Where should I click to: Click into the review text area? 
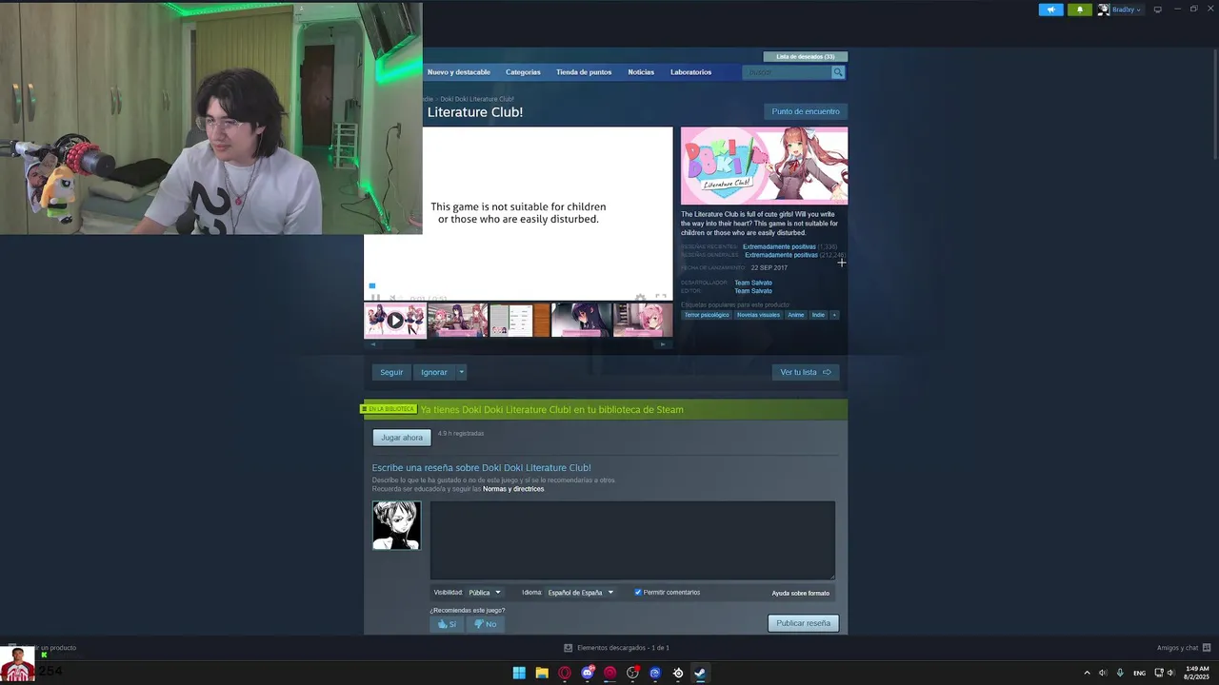point(632,540)
